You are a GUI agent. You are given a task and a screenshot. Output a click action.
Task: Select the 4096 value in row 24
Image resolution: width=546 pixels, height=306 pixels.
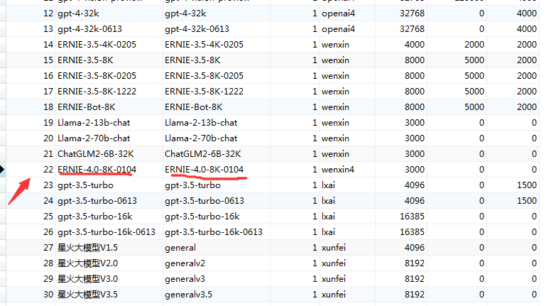[x=415, y=201]
